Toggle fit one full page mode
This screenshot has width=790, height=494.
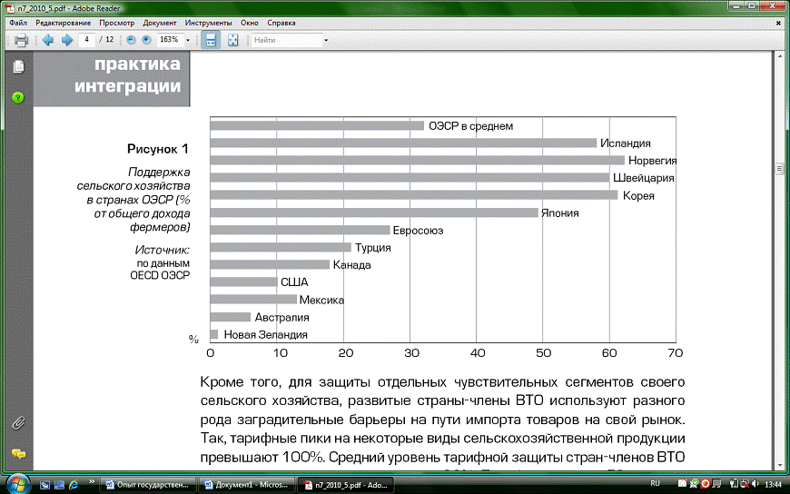tap(233, 40)
